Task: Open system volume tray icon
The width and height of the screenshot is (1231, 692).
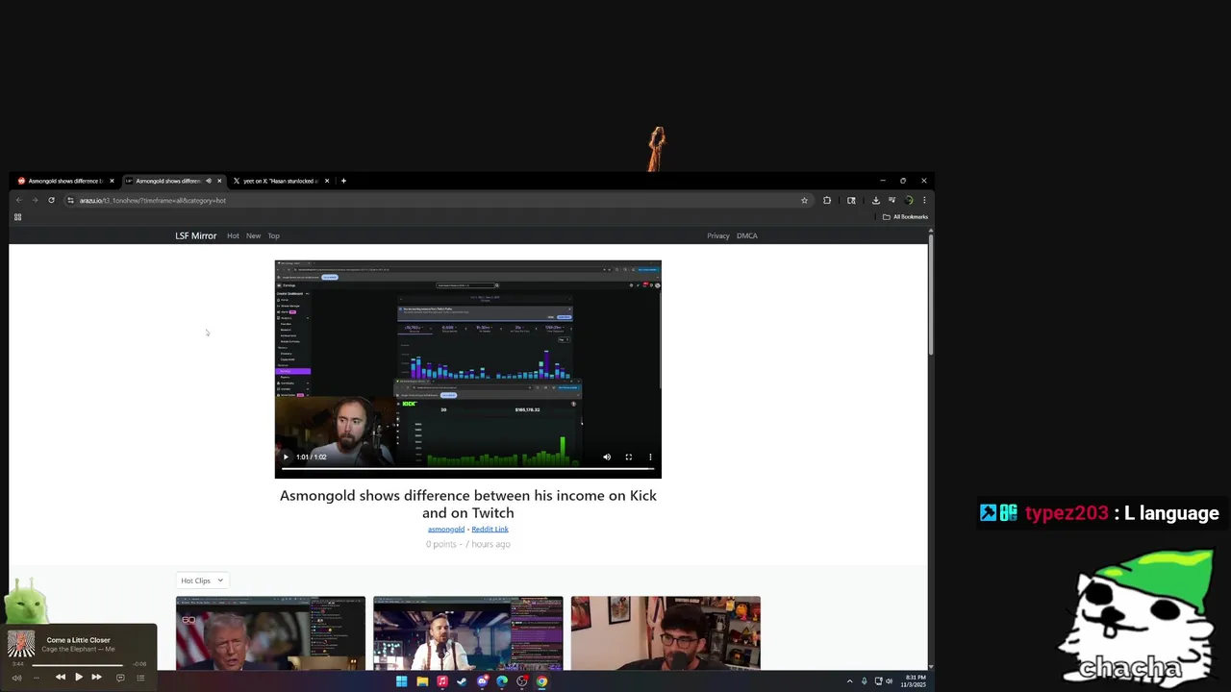Action: point(889,681)
